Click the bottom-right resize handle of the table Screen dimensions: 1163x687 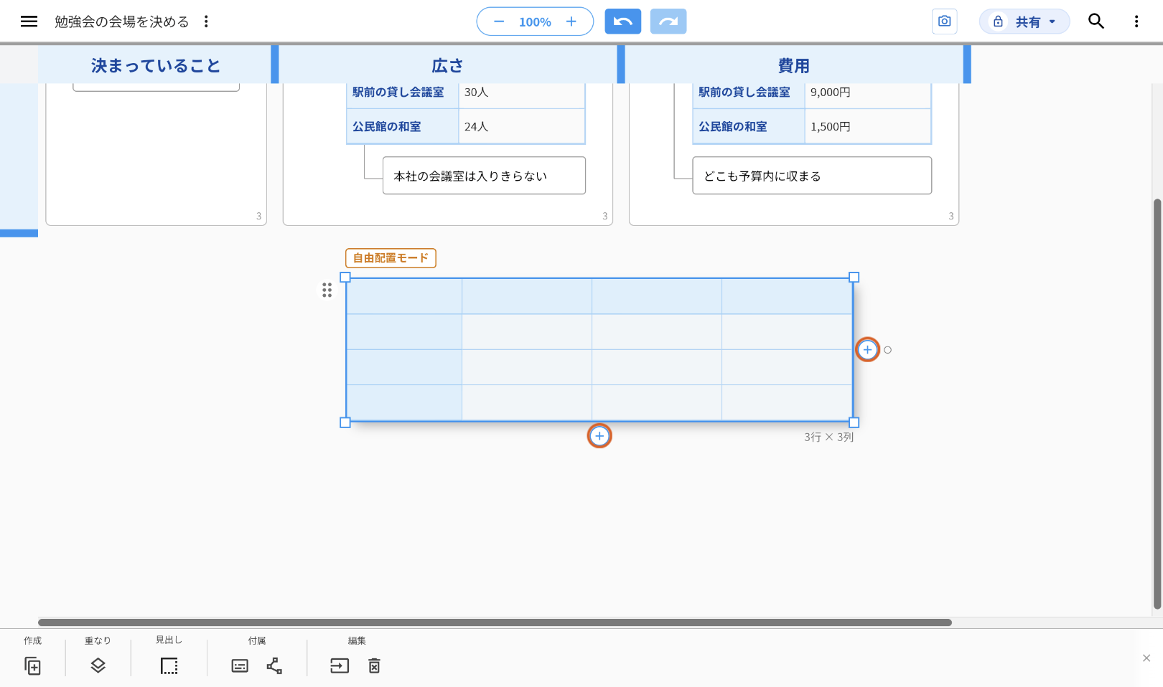pos(854,422)
